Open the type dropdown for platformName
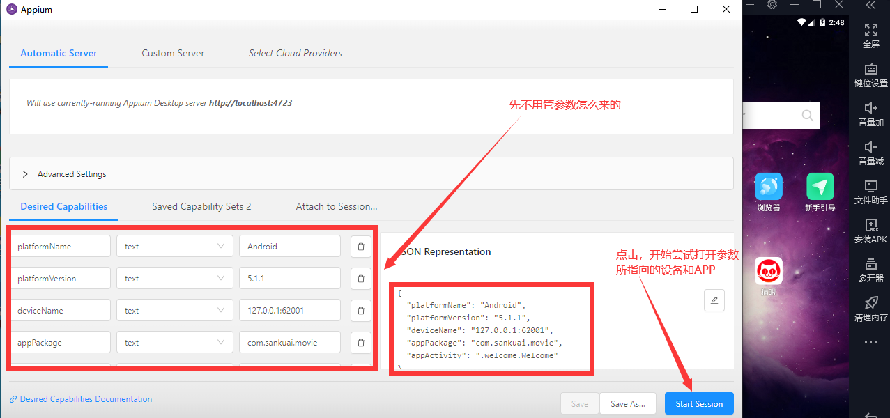Screen dimensions: 890x418 [174, 246]
